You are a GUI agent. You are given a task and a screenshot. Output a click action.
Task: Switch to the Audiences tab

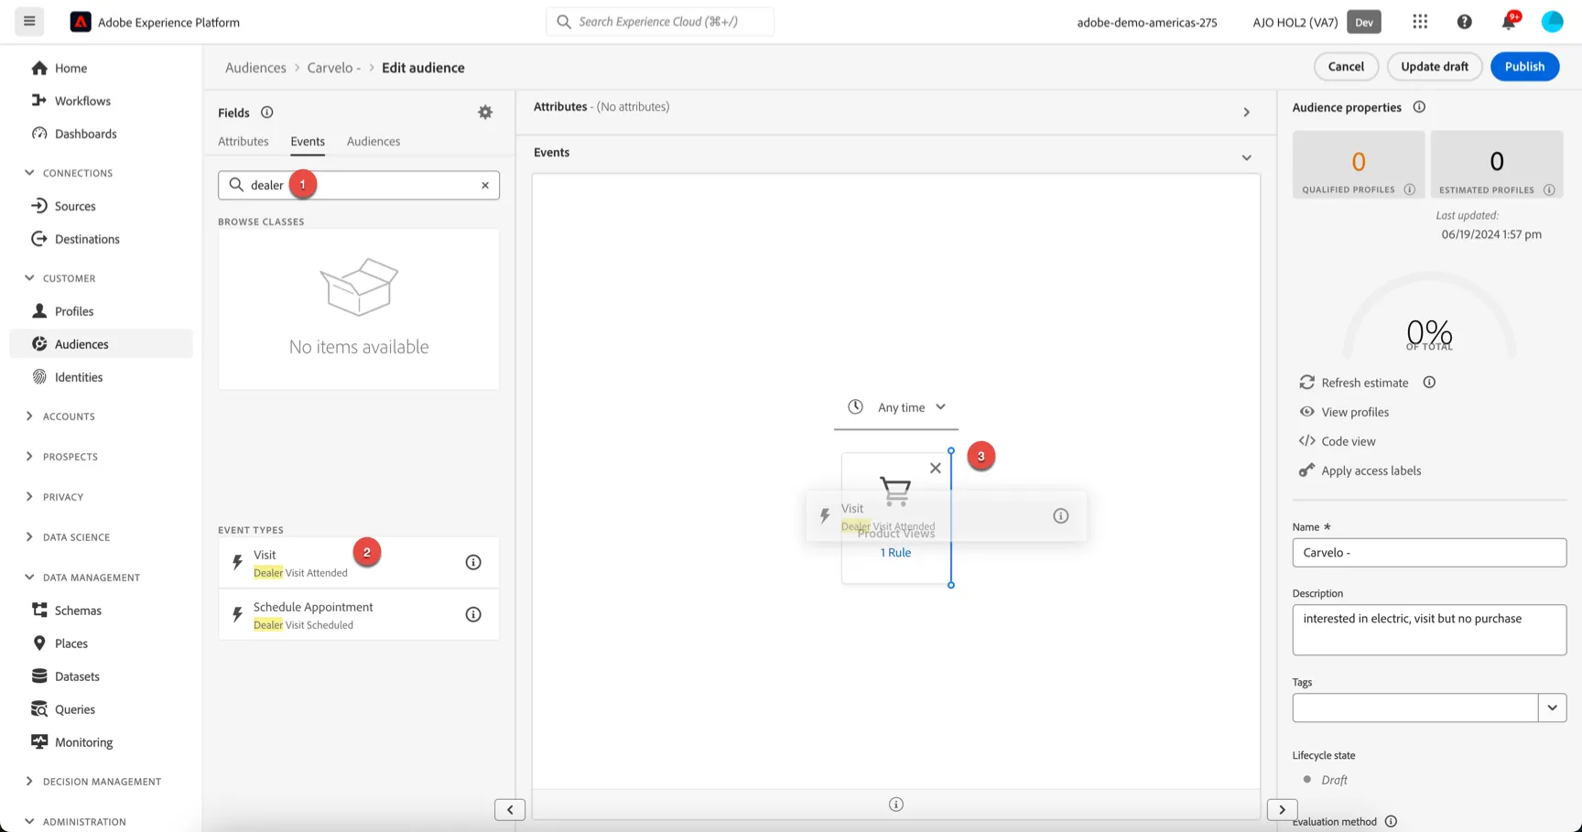pyautogui.click(x=374, y=141)
